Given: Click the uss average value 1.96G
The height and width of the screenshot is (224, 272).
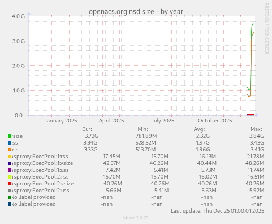Looking at the screenshot, I should [x=203, y=150].
